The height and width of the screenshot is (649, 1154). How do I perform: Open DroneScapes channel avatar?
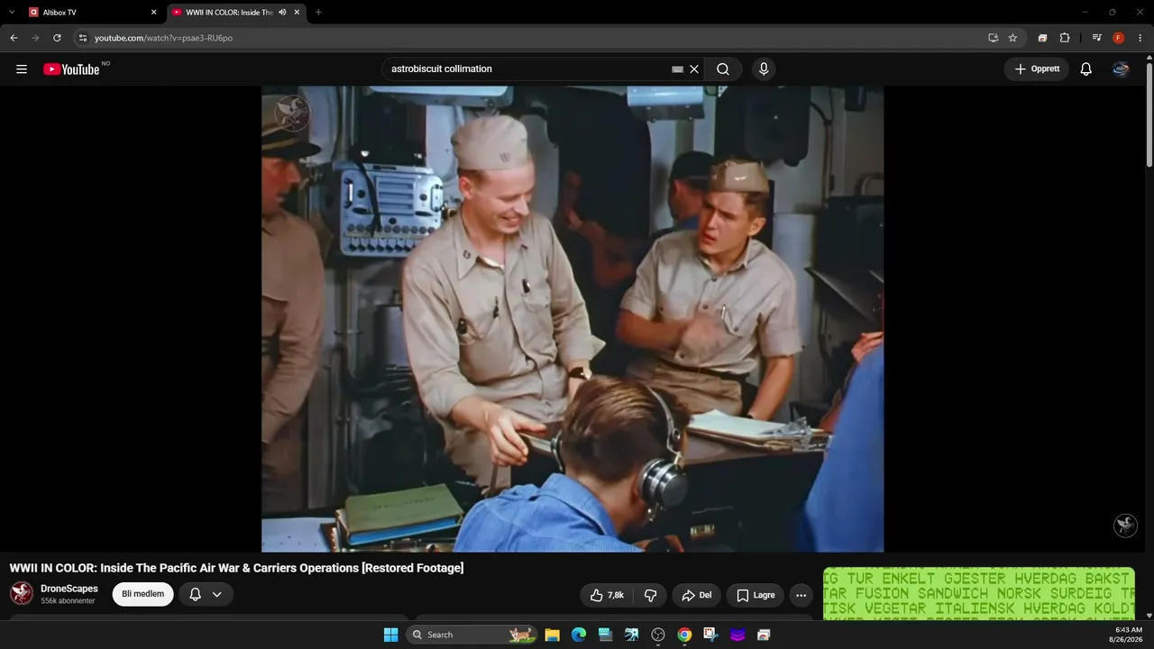tap(22, 593)
